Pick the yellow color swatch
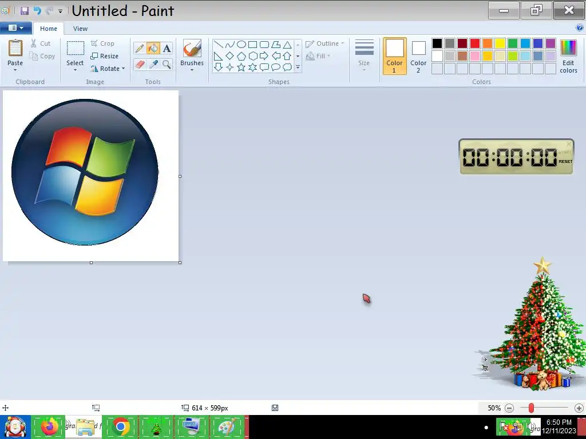 500,43
